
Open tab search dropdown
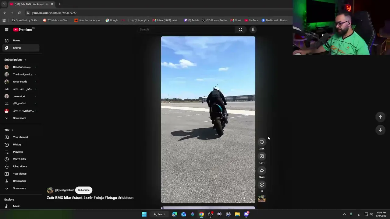pos(4,4)
